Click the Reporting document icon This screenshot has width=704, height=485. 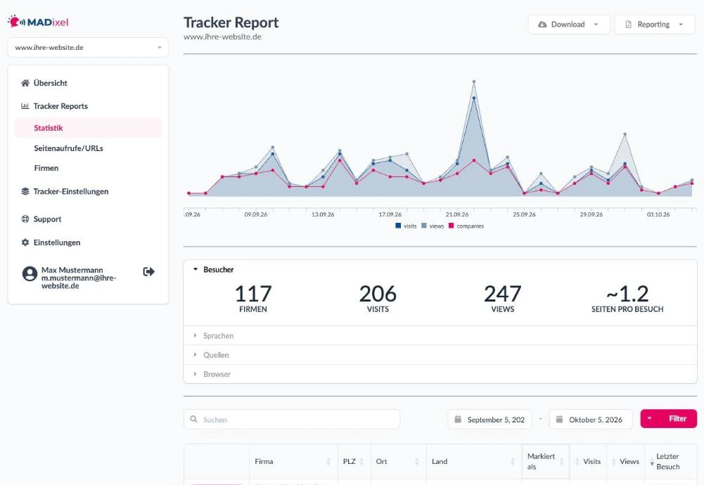628,24
